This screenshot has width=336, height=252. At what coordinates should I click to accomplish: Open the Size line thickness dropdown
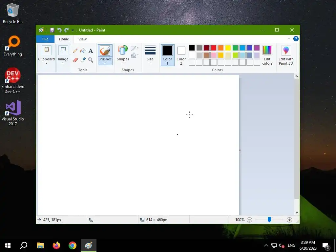pyautogui.click(x=150, y=55)
